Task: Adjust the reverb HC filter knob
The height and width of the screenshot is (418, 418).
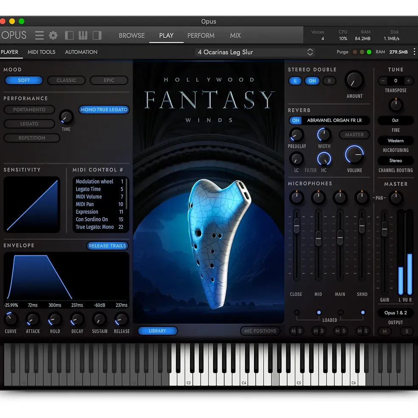Action: tap(324, 159)
